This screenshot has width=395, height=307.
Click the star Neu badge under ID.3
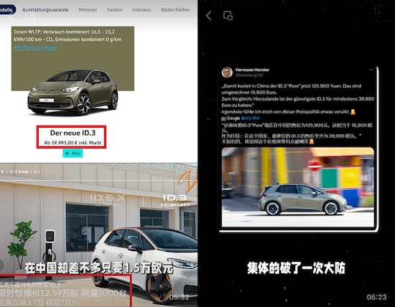click(x=73, y=153)
